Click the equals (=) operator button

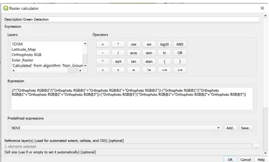[133, 70]
